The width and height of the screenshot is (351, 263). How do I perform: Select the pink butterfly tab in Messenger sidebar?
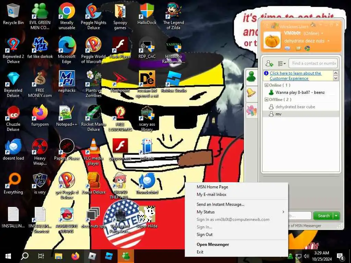252,111
